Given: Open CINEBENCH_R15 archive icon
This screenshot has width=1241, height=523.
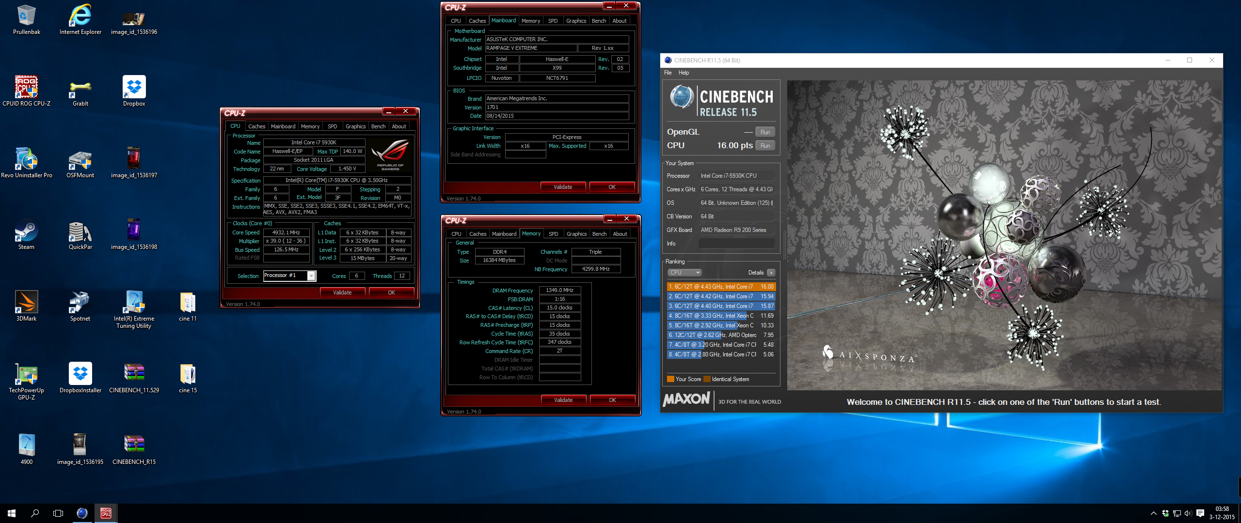Looking at the screenshot, I should pyautogui.click(x=134, y=449).
